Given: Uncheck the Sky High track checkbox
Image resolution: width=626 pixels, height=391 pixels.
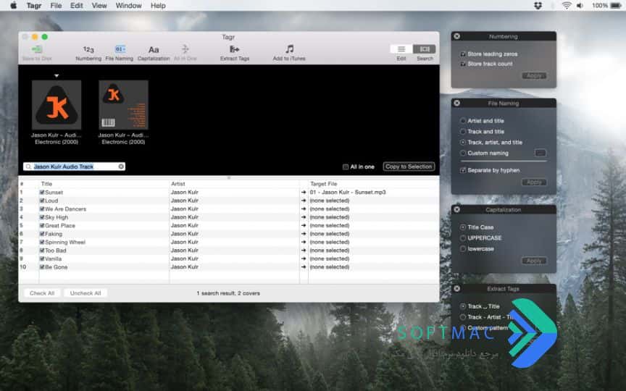Looking at the screenshot, I should (x=42, y=217).
